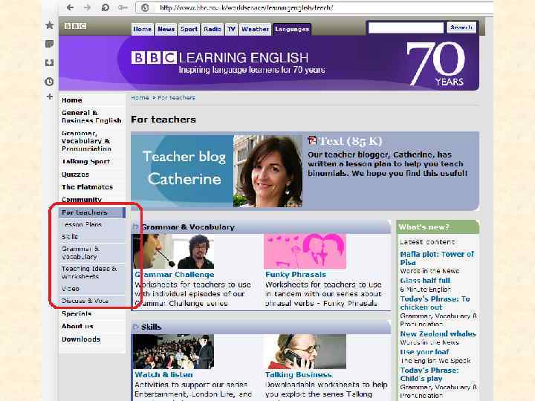Viewport: 535px width, 401px height.
Task: Click the key icon beside reload
Action: pyautogui.click(x=123, y=7)
